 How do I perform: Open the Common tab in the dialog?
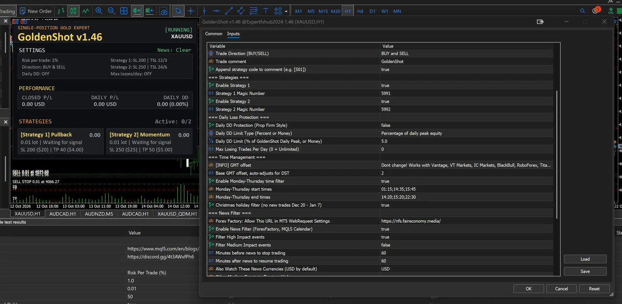pos(214,34)
